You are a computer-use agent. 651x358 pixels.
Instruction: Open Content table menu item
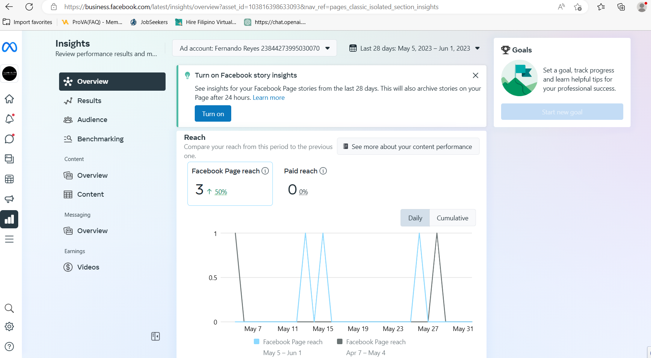[112, 194]
